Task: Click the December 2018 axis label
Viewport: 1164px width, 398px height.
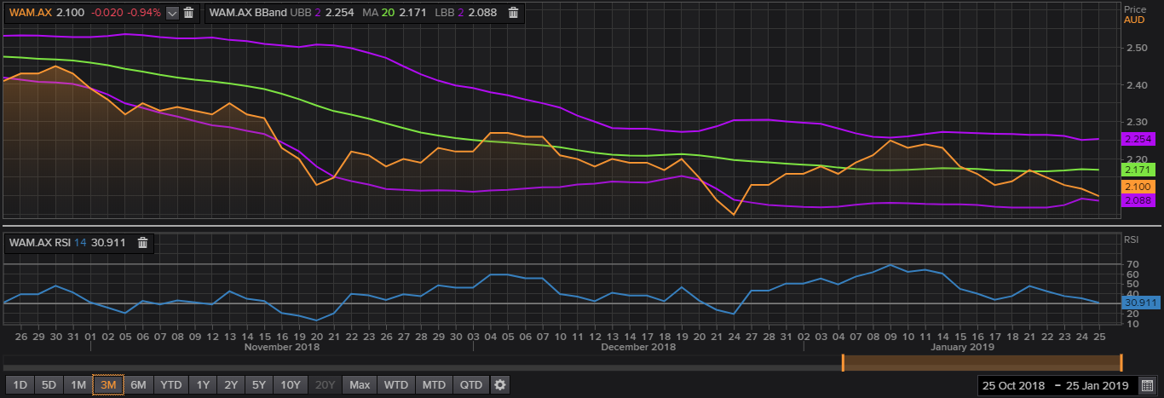Action: pos(638,347)
